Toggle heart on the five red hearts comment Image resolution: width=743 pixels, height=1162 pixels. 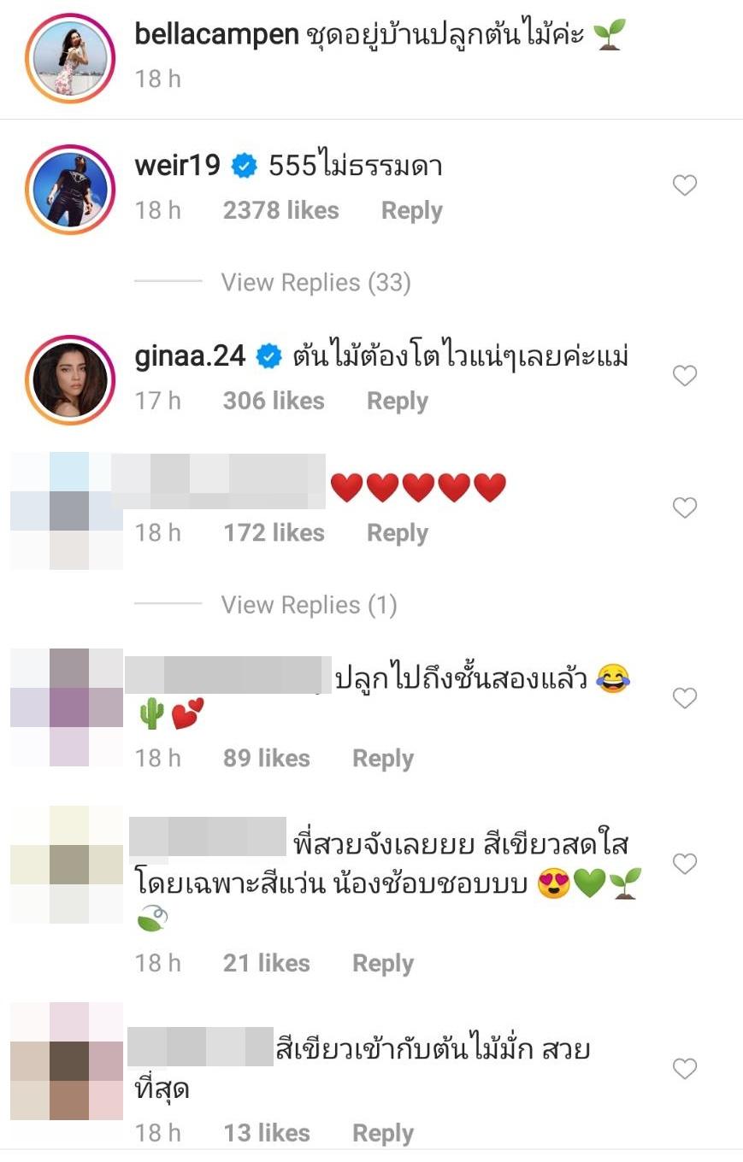(x=685, y=508)
